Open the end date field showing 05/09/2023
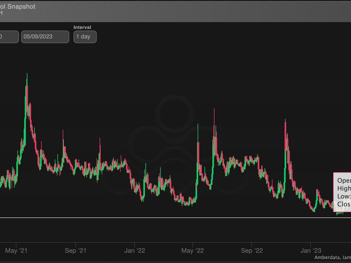351x263 pixels. [45, 37]
